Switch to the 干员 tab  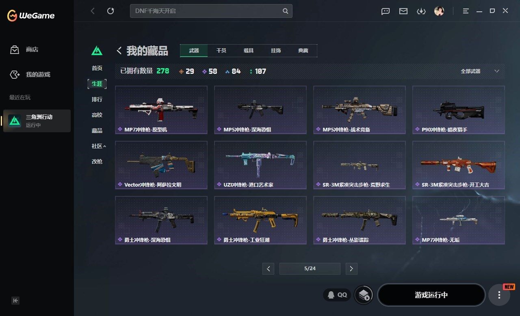(221, 51)
